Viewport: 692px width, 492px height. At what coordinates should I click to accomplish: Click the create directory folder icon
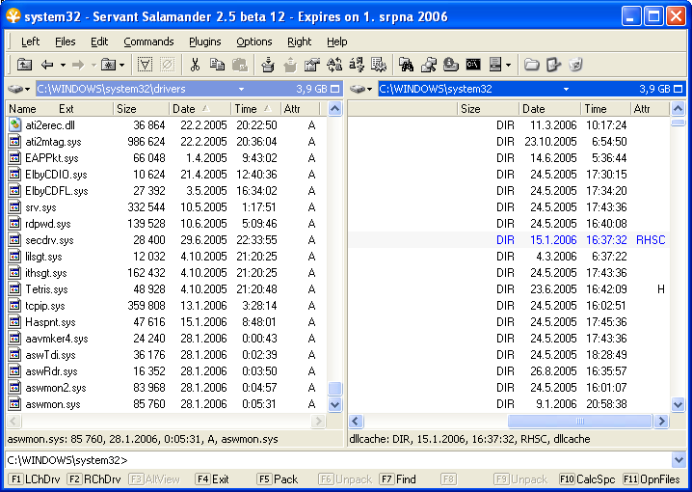pyautogui.click(x=532, y=65)
